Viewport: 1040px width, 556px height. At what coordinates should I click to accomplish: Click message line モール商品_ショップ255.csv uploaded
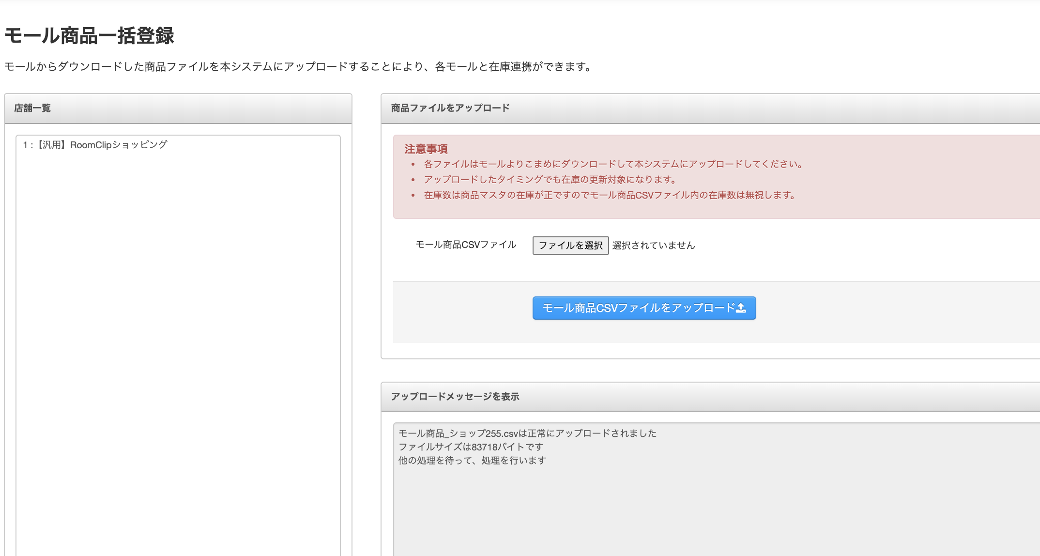(x=527, y=433)
